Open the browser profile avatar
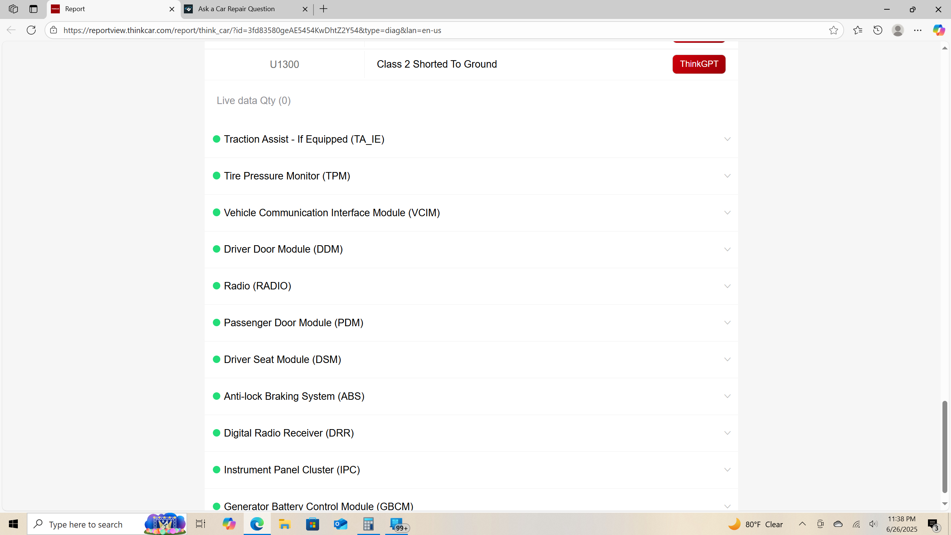This screenshot has width=951, height=535. tap(898, 30)
